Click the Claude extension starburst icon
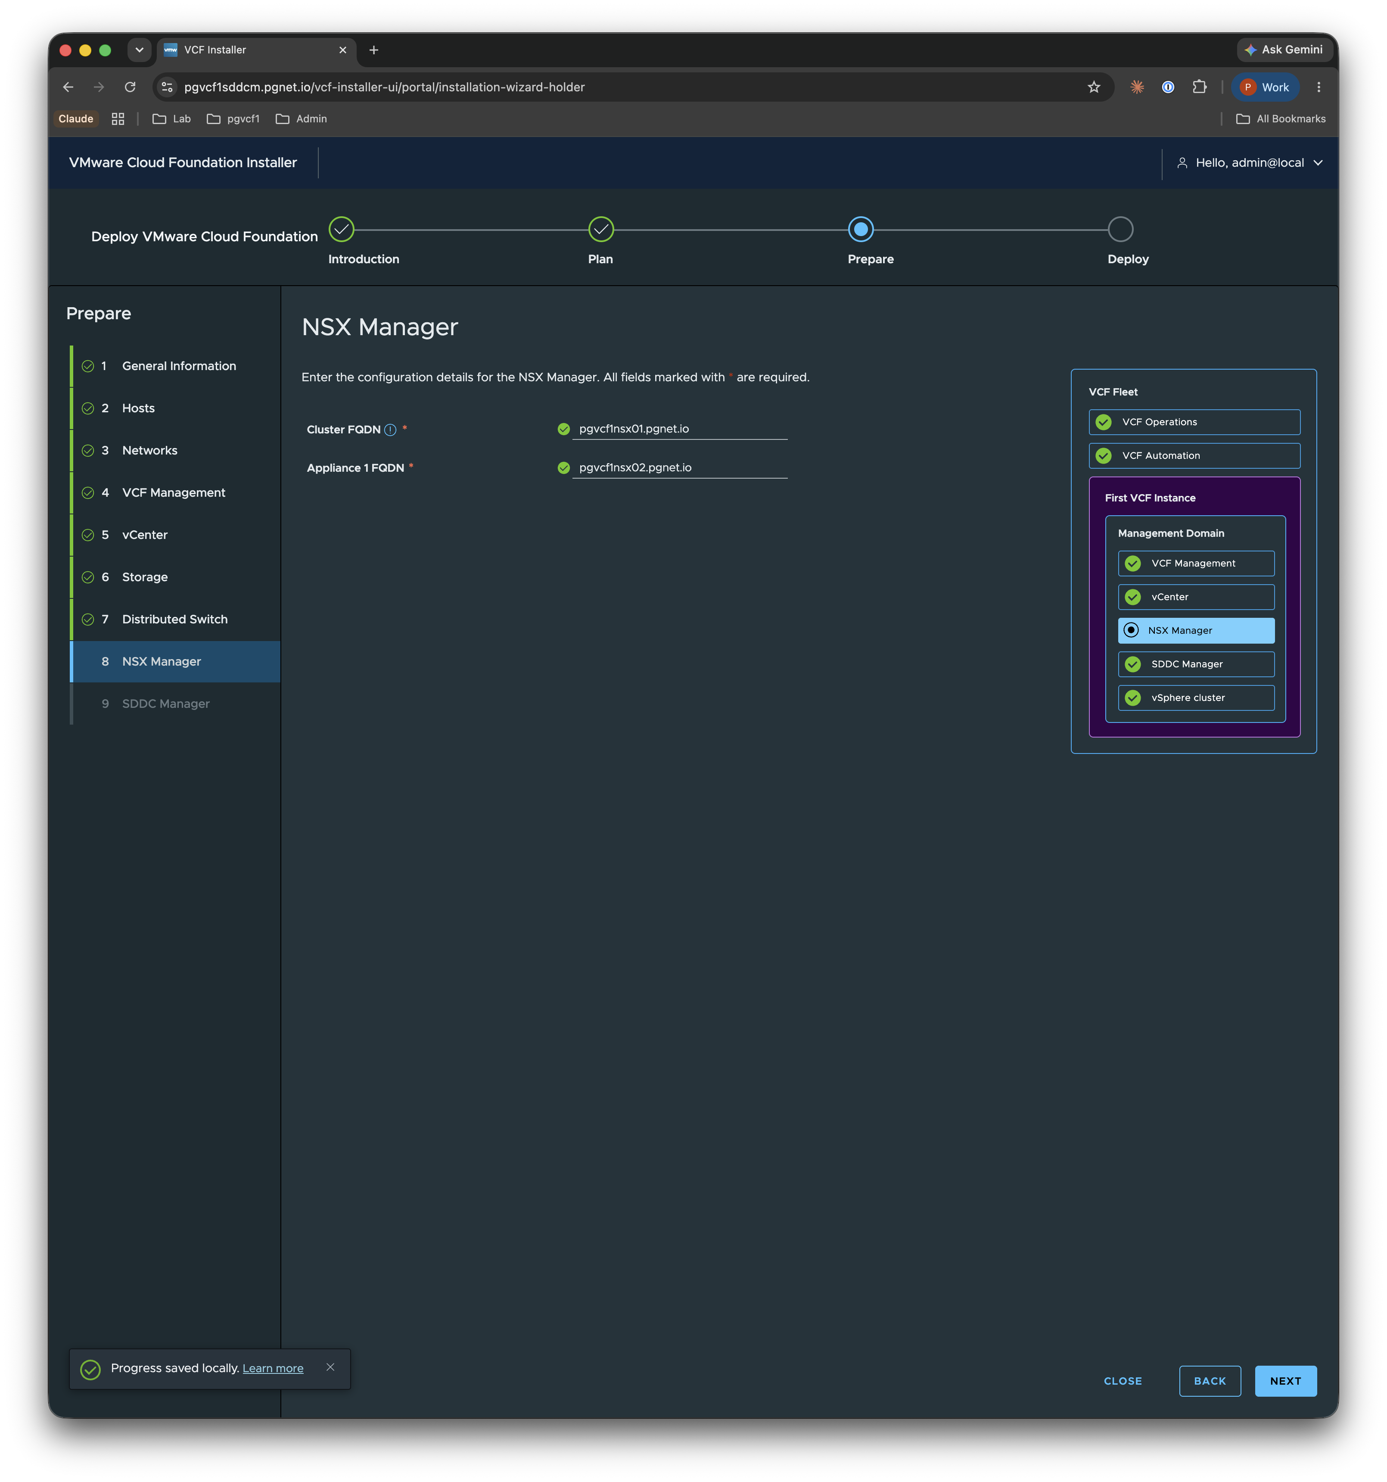This screenshot has width=1387, height=1482. click(x=1137, y=87)
